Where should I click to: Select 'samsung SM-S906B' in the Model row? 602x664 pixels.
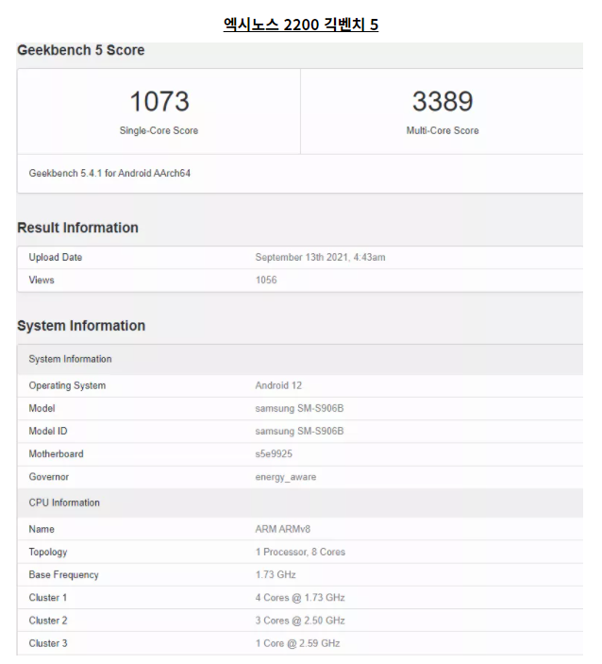299,408
